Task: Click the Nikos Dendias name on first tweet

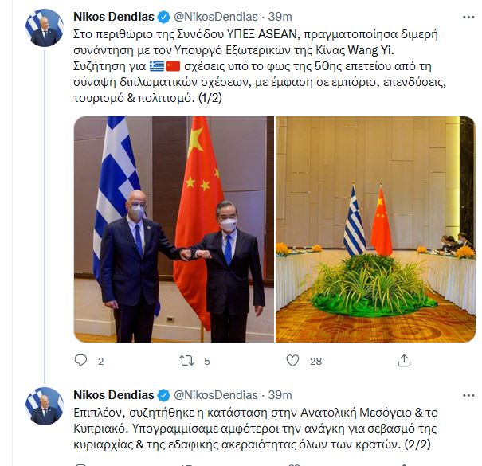Action: tap(114, 17)
